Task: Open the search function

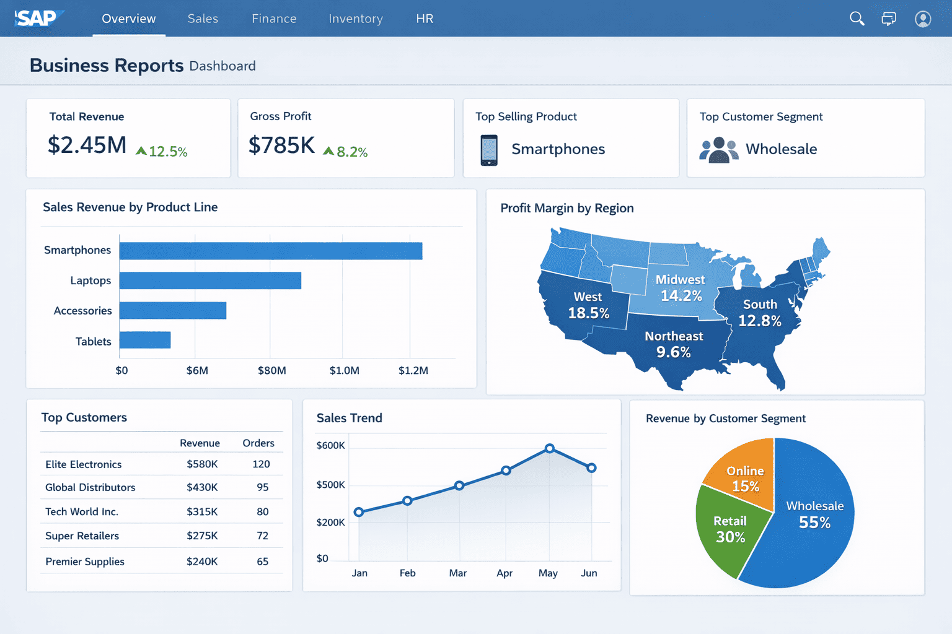Action: (857, 19)
